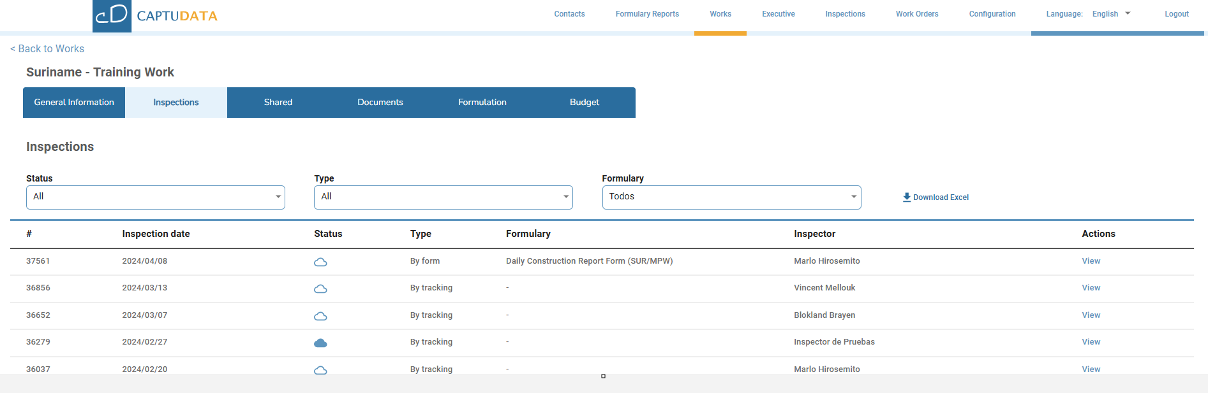Click the CaptuData logo icon
This screenshot has width=1208, height=393.
[112, 16]
